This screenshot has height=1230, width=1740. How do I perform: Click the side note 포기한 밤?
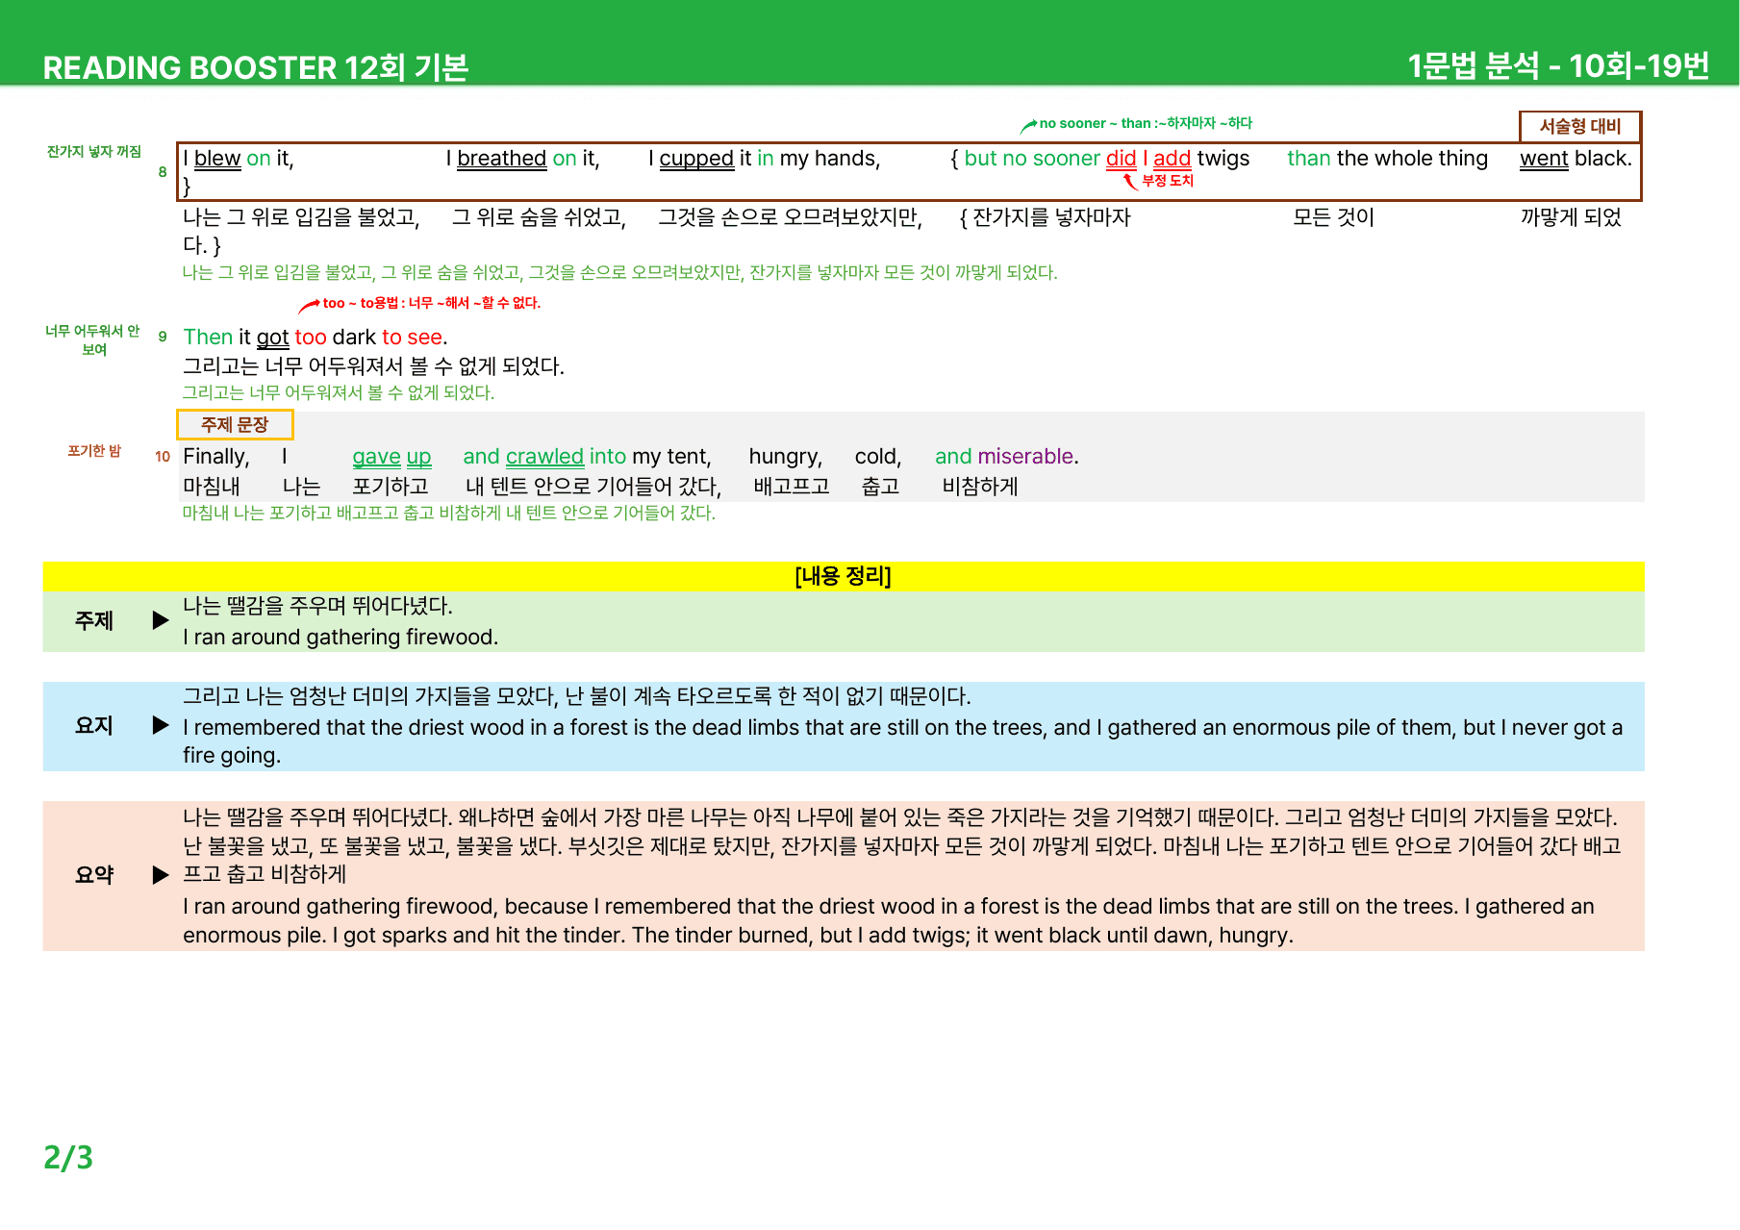point(94,451)
